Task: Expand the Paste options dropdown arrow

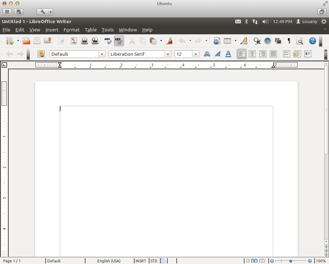Action: (x=161, y=41)
